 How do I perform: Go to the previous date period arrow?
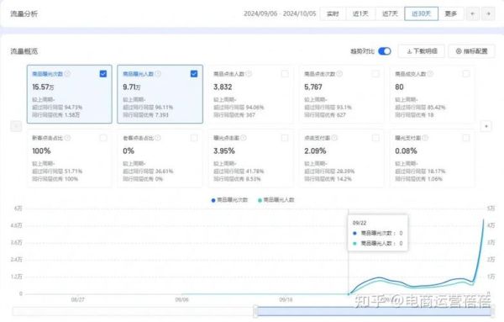pos(472,13)
